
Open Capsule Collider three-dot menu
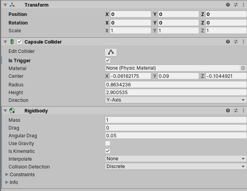pos(243,42)
